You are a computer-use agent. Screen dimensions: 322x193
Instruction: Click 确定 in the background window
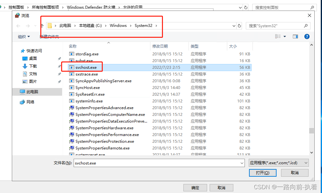(x=195, y=188)
